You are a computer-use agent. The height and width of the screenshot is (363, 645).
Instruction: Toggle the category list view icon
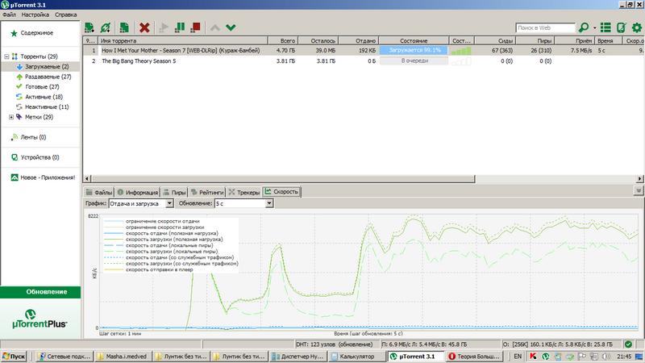pyautogui.click(x=605, y=27)
